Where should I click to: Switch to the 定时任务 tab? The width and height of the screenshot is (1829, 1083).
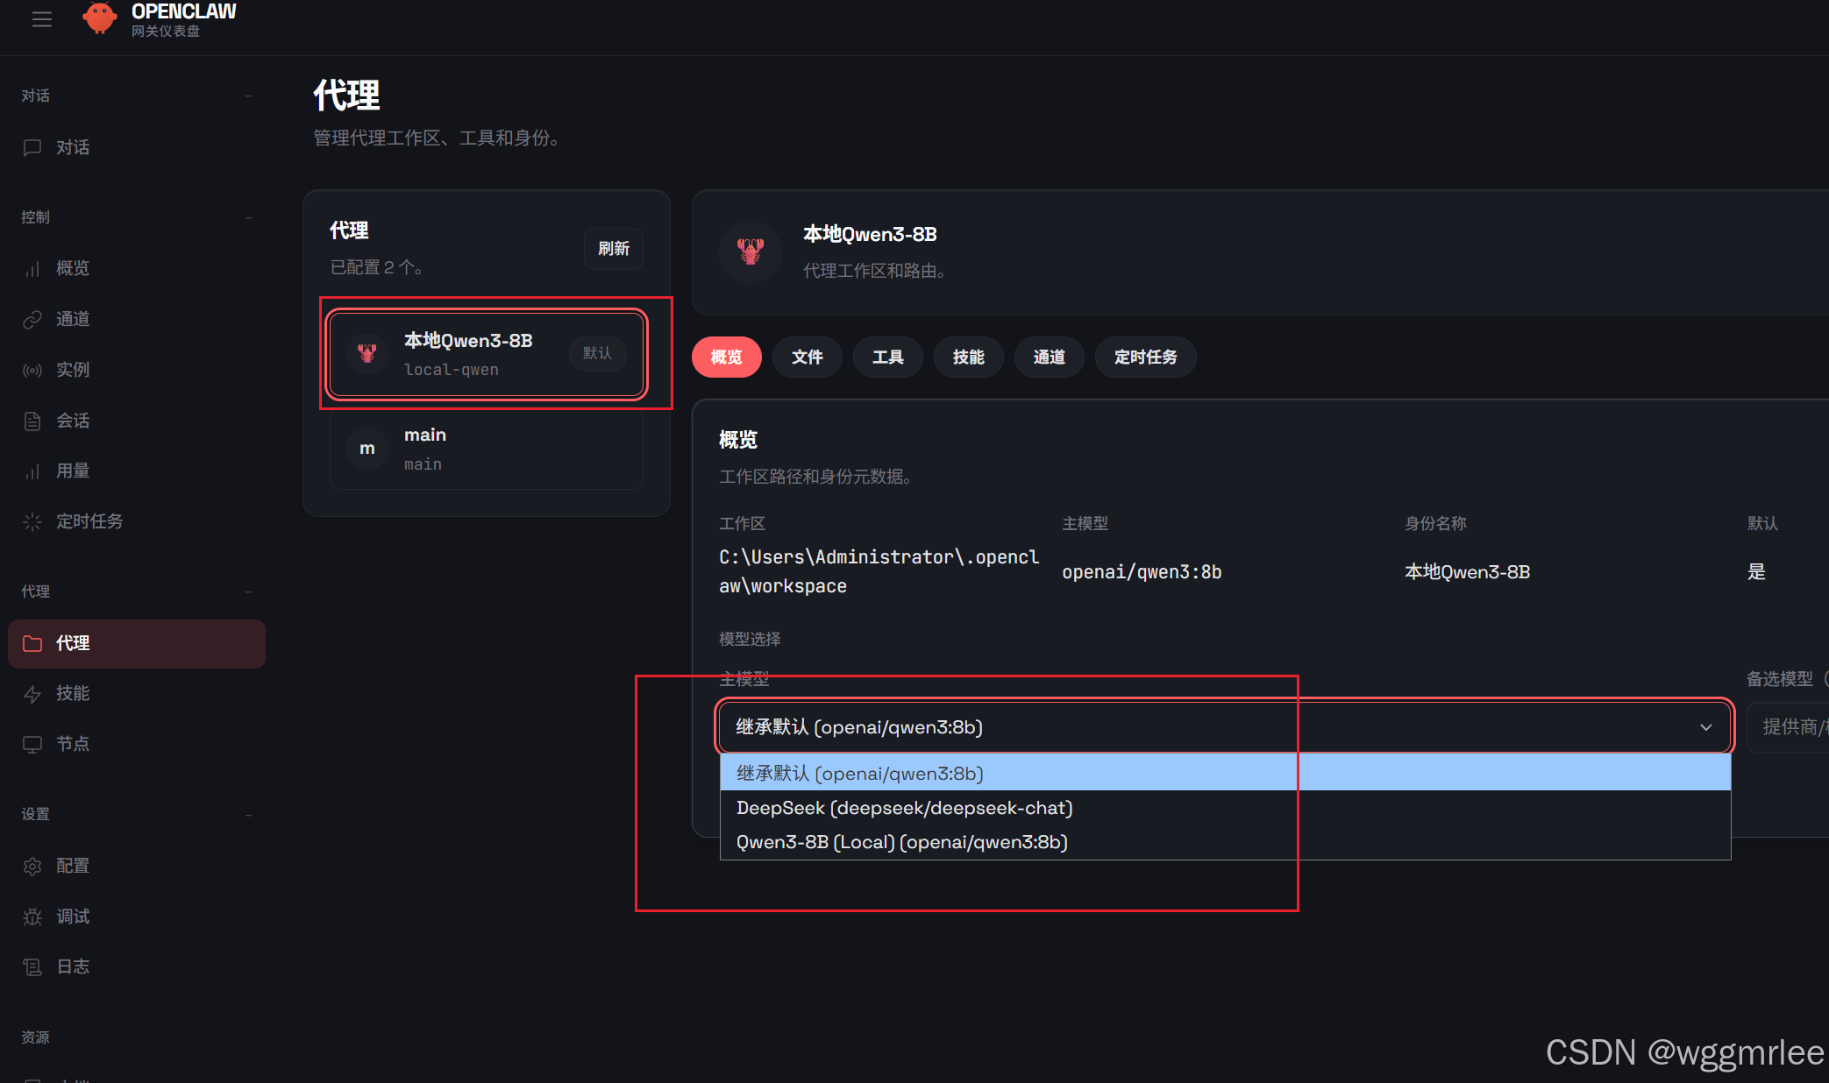pyautogui.click(x=1144, y=357)
